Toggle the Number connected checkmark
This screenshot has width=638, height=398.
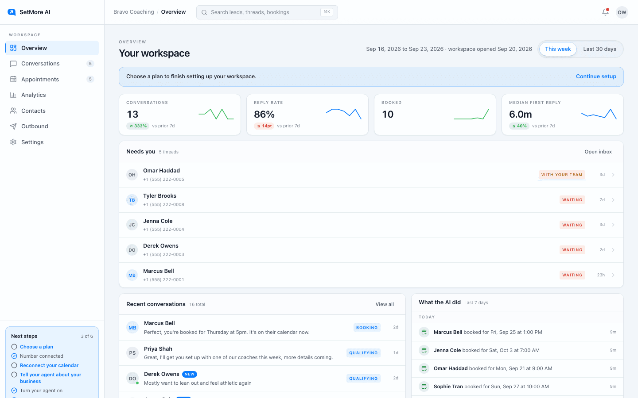[14, 356]
